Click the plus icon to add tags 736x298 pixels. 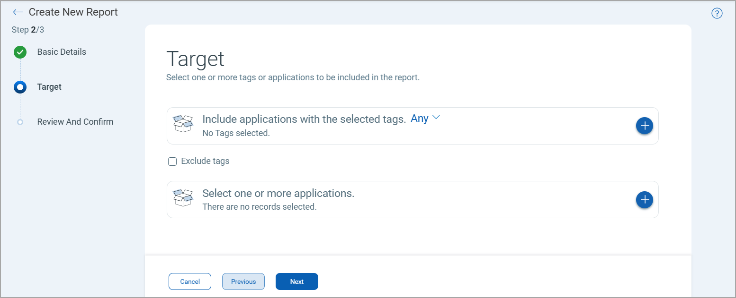point(644,126)
